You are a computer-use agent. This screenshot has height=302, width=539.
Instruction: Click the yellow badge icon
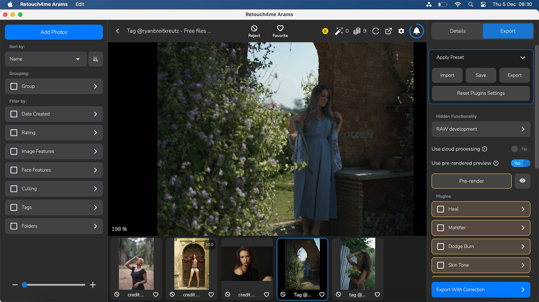pyautogui.click(x=325, y=31)
